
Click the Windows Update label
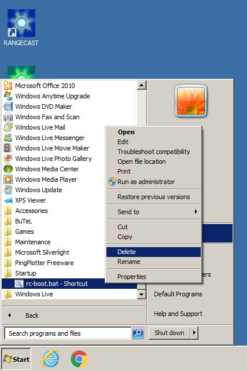[x=39, y=190]
